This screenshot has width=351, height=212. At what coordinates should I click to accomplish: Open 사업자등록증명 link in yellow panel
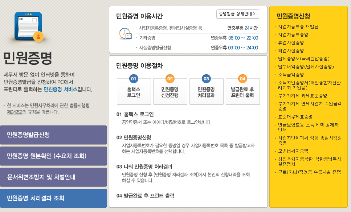click(x=293, y=35)
